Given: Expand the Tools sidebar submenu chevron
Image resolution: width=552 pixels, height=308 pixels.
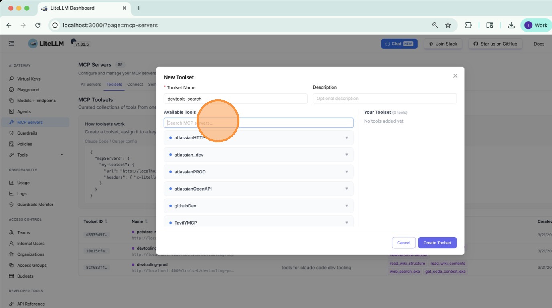Looking at the screenshot, I should pyautogui.click(x=62, y=155).
